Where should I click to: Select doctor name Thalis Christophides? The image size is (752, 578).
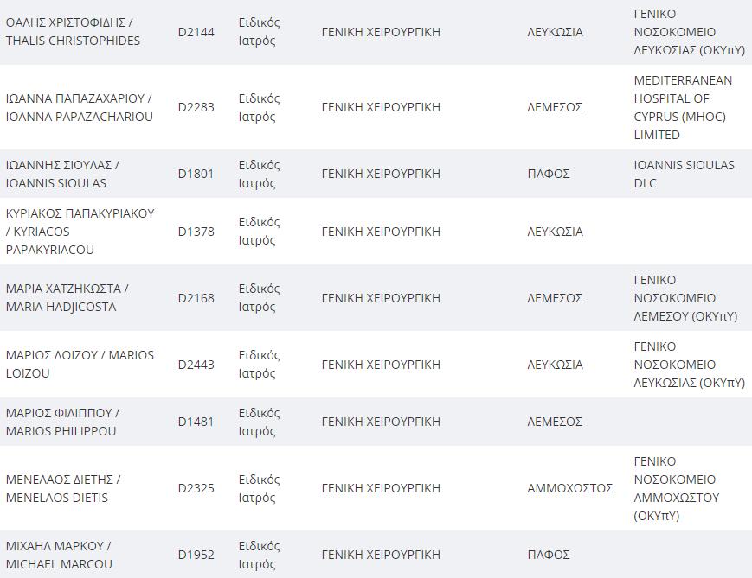point(73,32)
